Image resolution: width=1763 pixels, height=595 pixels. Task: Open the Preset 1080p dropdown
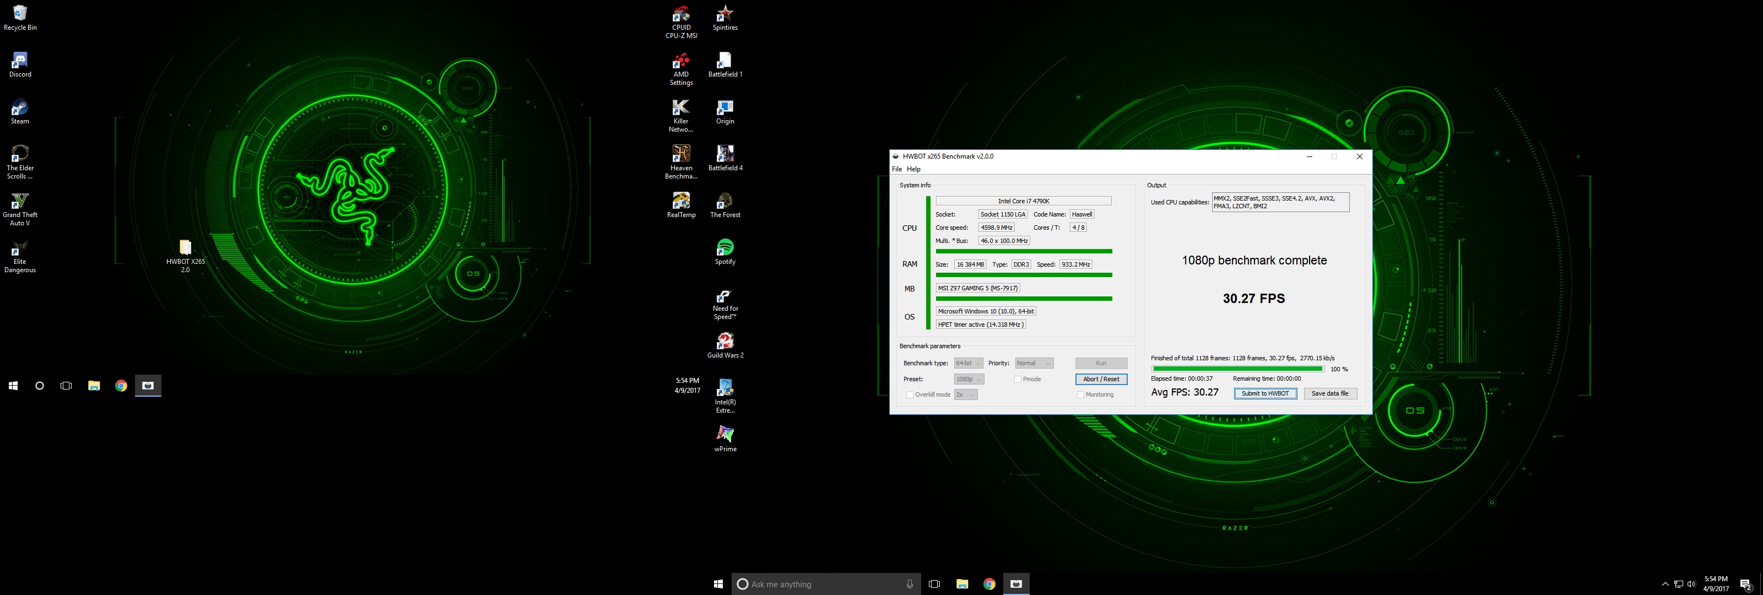pos(969,380)
